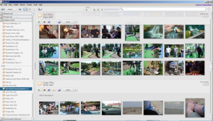The width and height of the screenshot is (213, 121).
Task: Filter photos with geotag pin icon
Action: point(102,10)
